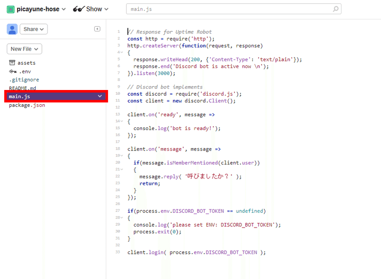Image resolution: width=381 pixels, height=279 pixels.
Task: Collapse code fold arrow at line 19
Action: pyautogui.click(x=122, y=155)
